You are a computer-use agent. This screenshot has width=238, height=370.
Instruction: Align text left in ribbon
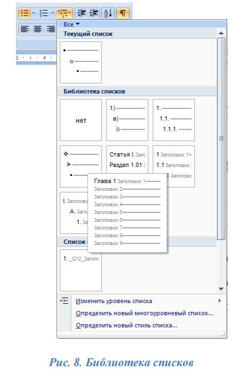pyautogui.click(x=25, y=29)
